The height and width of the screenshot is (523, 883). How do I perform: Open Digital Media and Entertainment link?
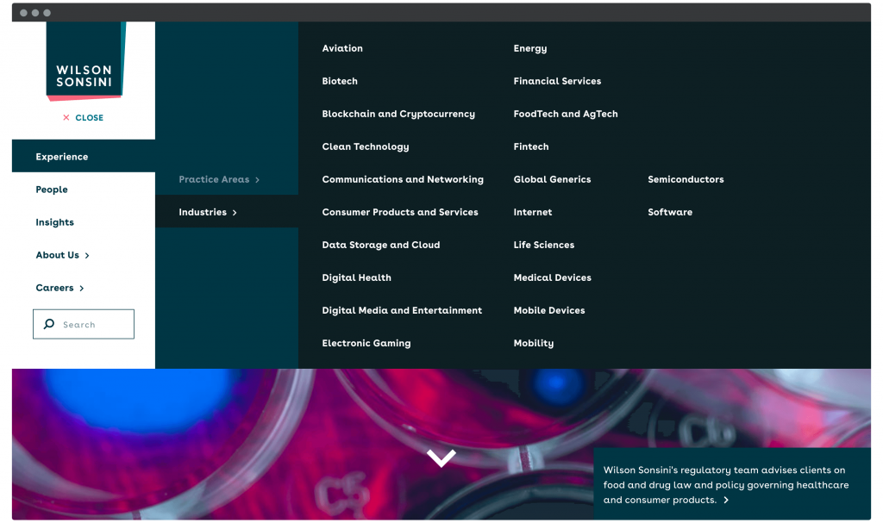(x=402, y=310)
